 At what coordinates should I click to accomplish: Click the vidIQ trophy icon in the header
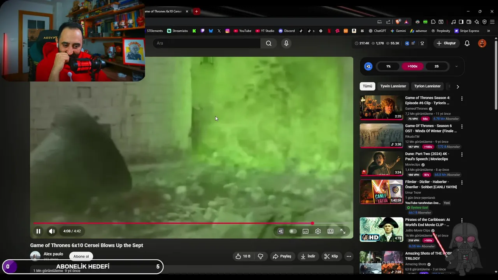[422, 43]
